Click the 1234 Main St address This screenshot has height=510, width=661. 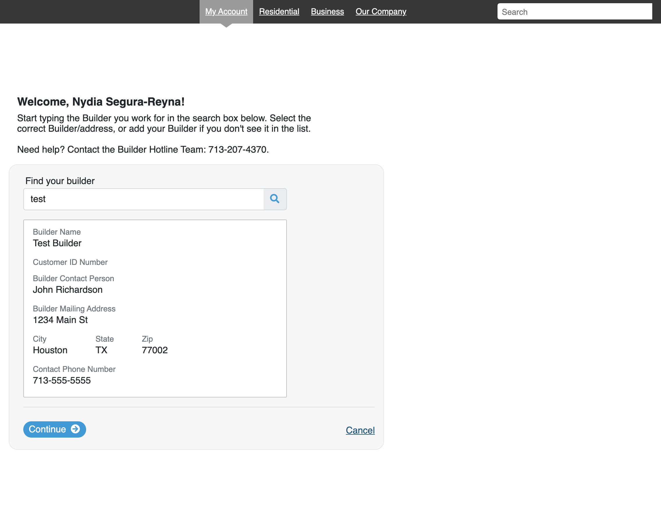60,320
